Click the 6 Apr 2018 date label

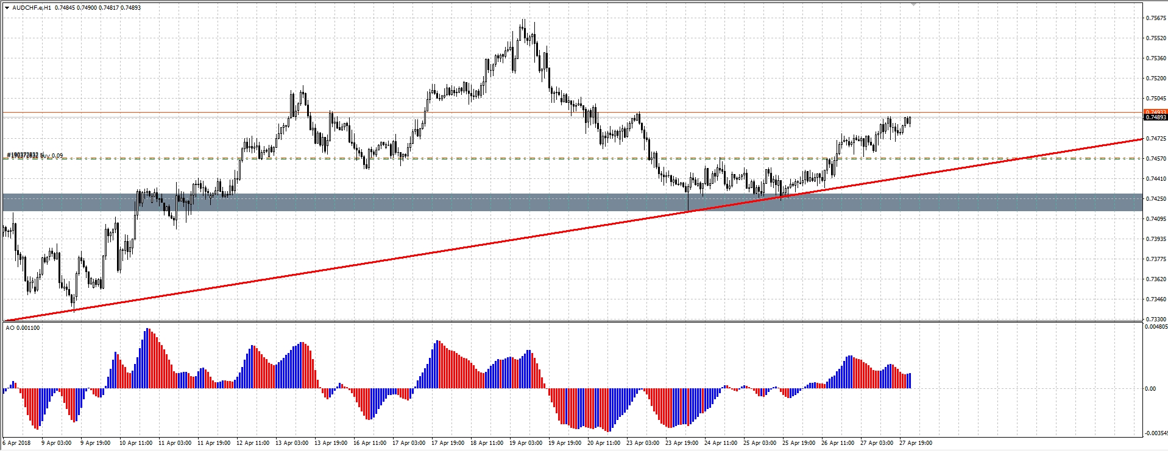tap(17, 443)
